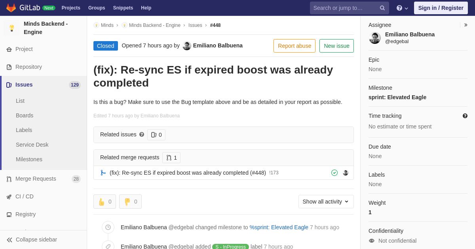Click the Minds breadcrumb avatar icon
This screenshot has width=475, height=249.
click(x=96, y=25)
